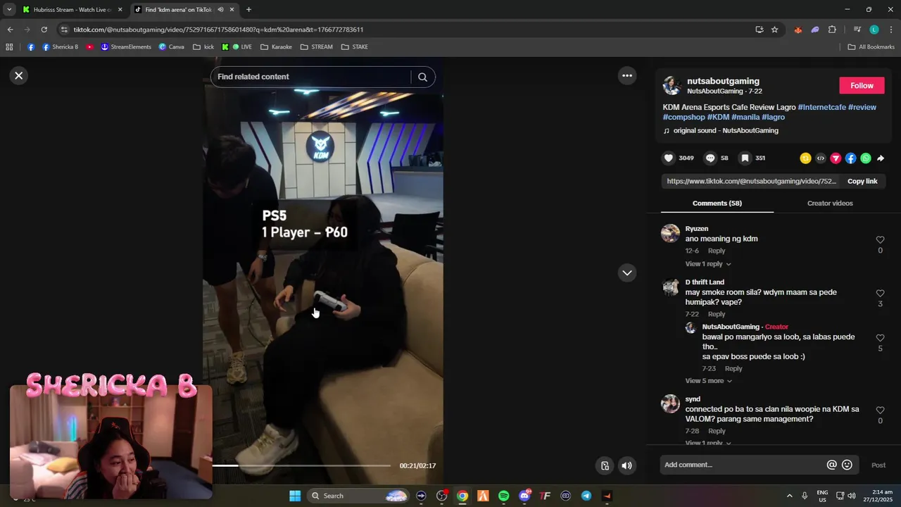The image size is (901, 507).
Task: Click the pink send to friends icon
Action: (x=836, y=158)
